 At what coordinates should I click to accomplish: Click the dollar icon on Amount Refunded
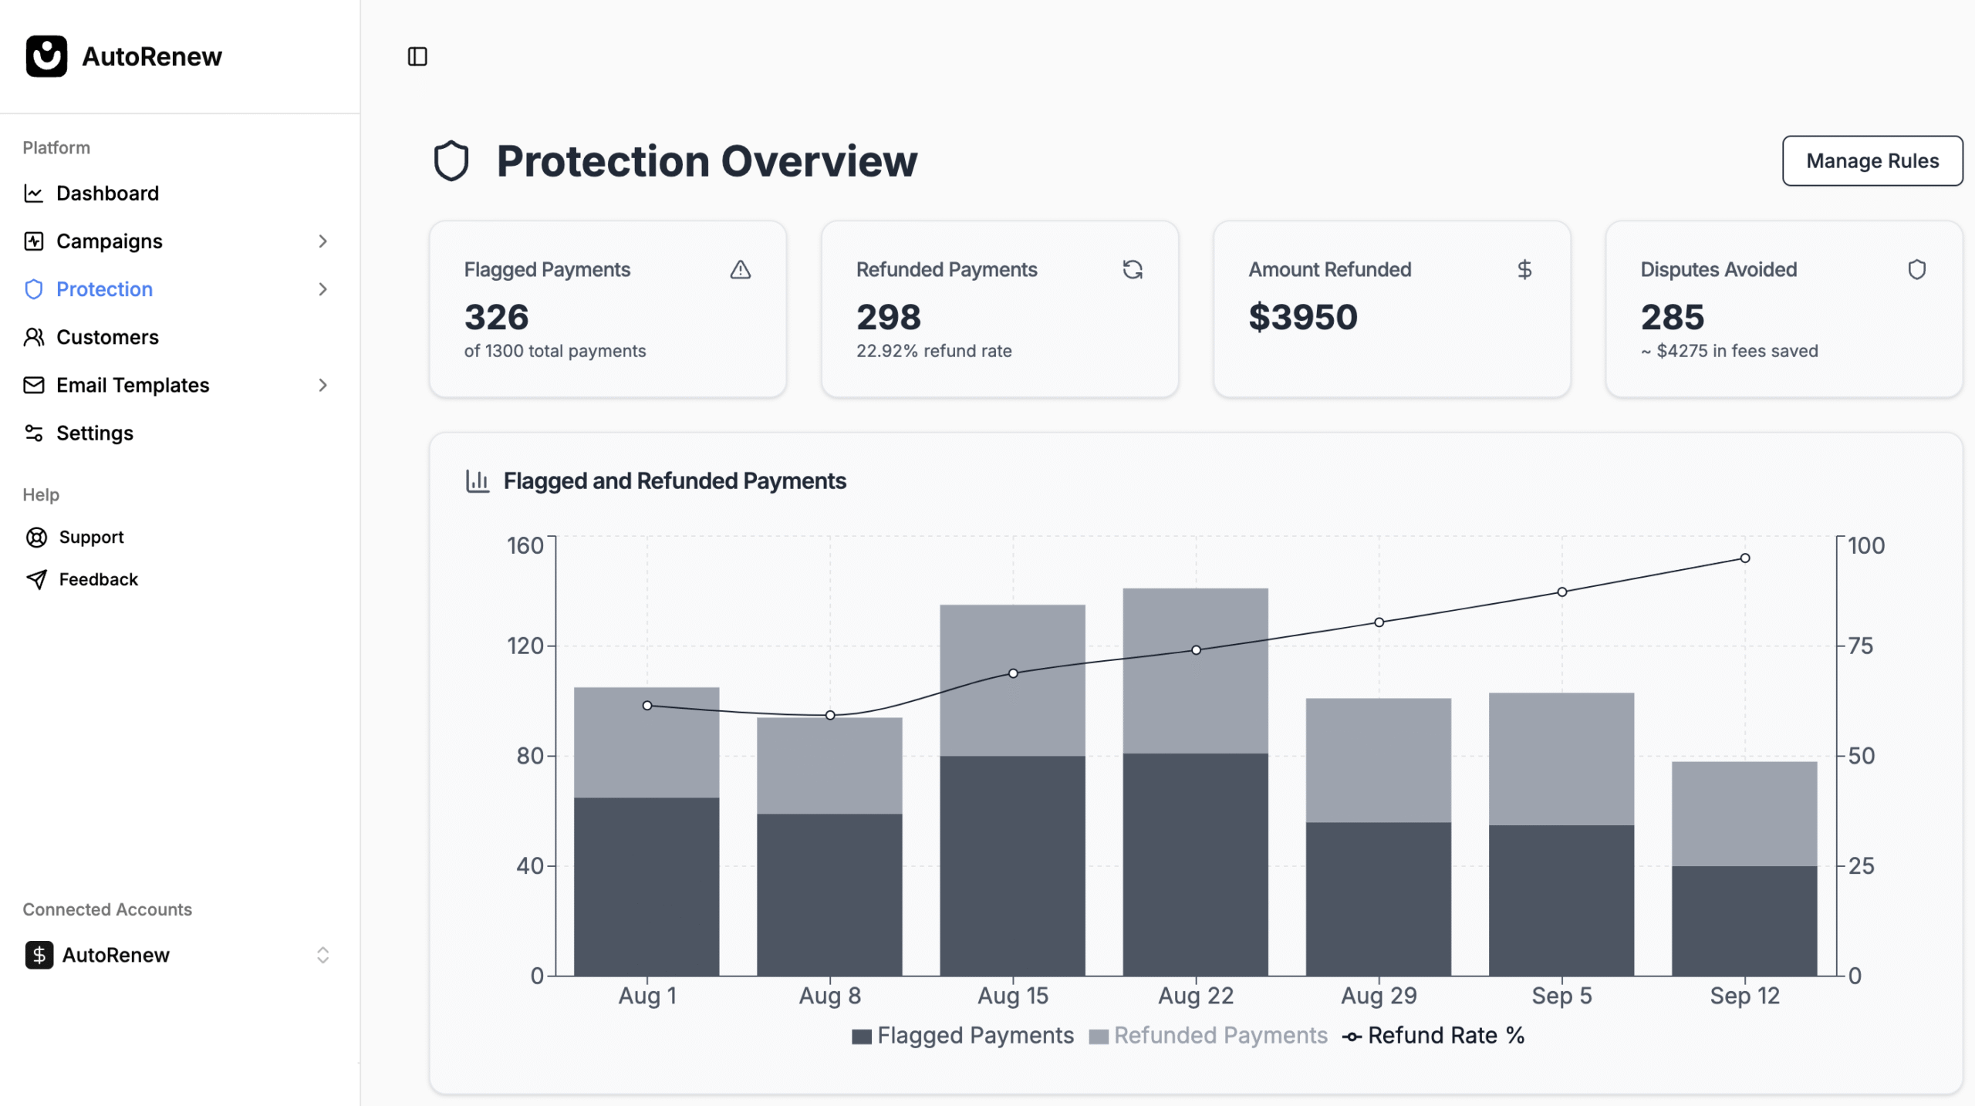click(1524, 269)
